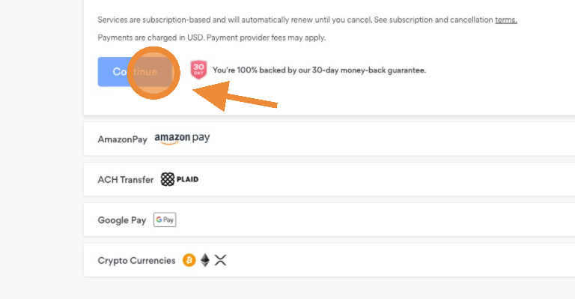Click the 30-day money-back shield badge

[x=198, y=70]
